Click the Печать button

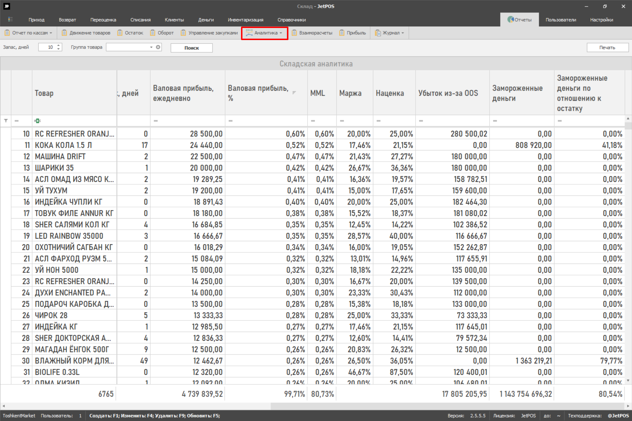pos(607,47)
